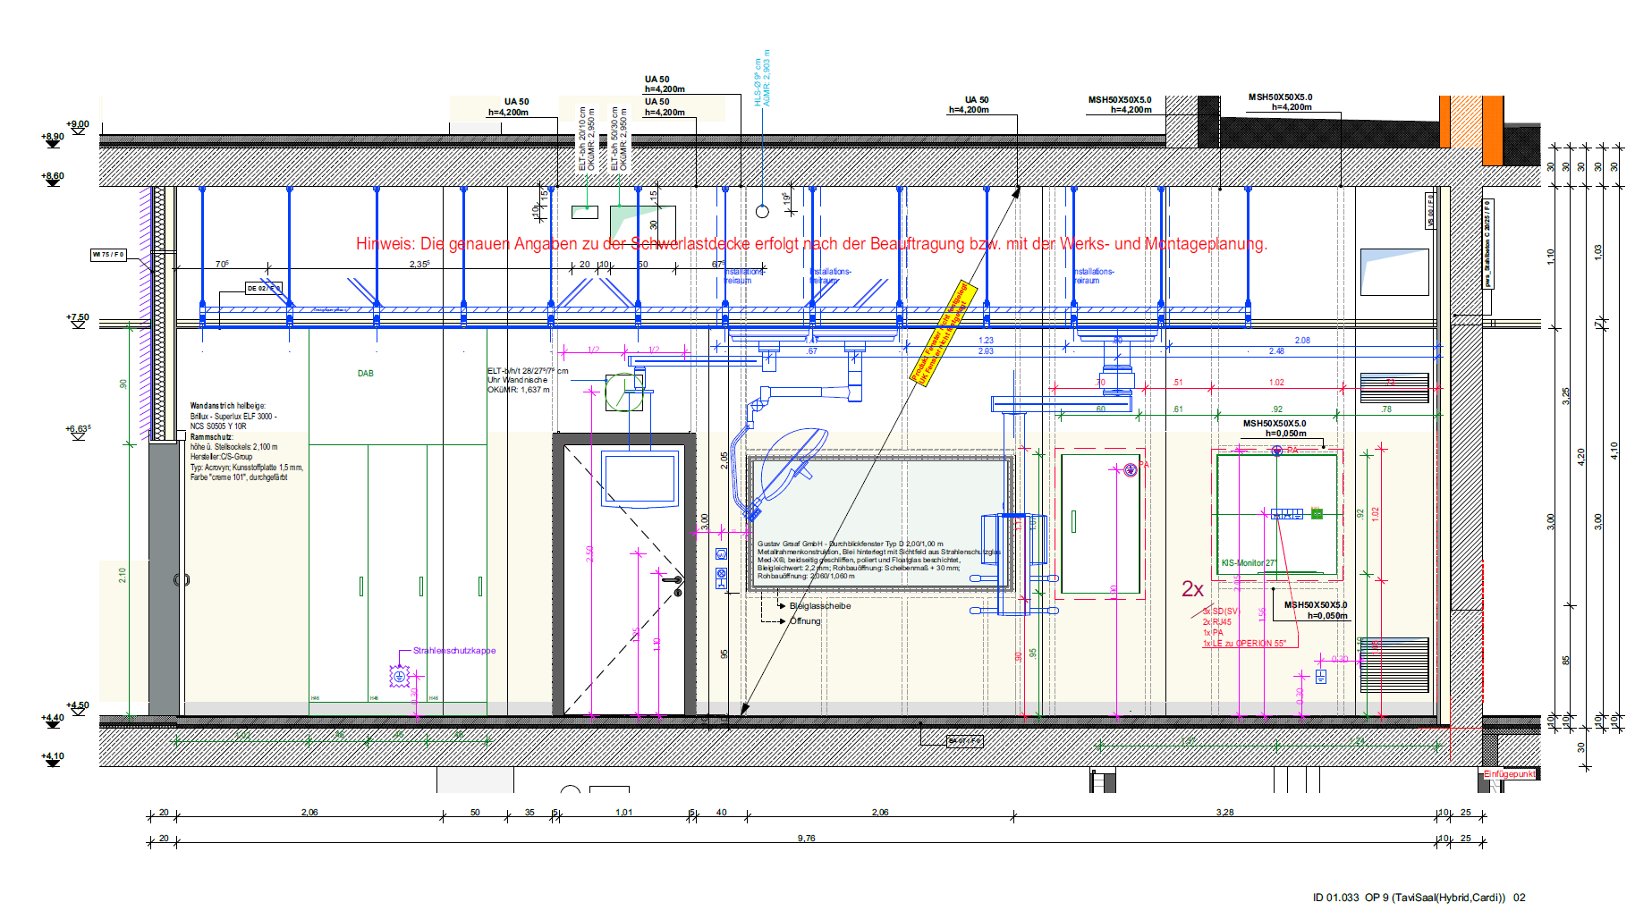1635x911 pixels.
Task: Select the green ELT 20/10 ceiling box
Action: click(x=585, y=212)
